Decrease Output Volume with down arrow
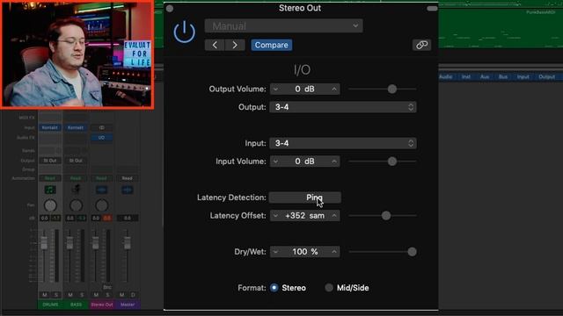Image resolution: width=563 pixels, height=316 pixels. [x=275, y=89]
